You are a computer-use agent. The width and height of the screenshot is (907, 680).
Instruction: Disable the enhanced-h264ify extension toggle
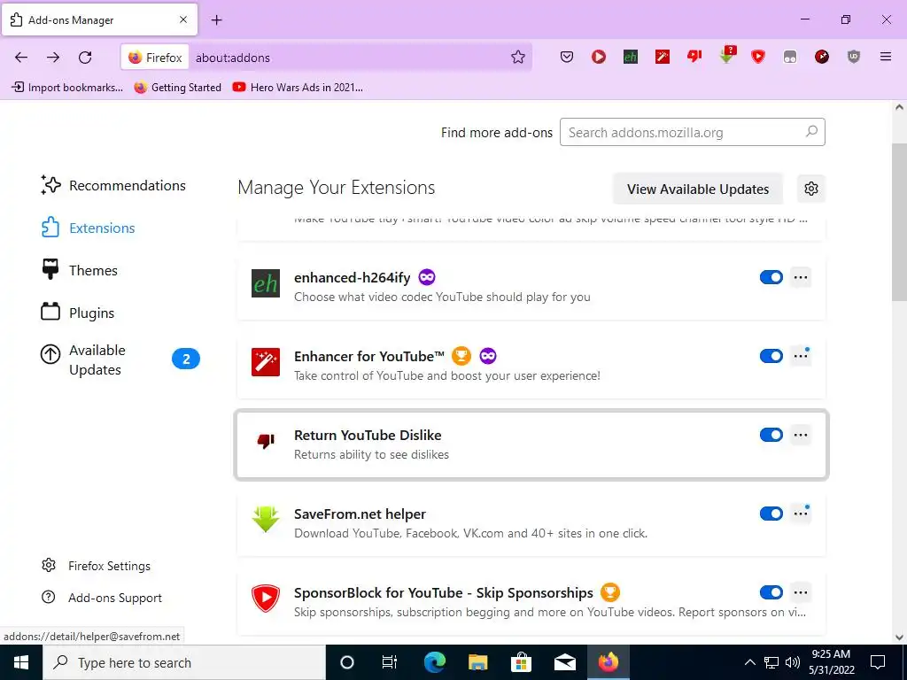(x=771, y=277)
